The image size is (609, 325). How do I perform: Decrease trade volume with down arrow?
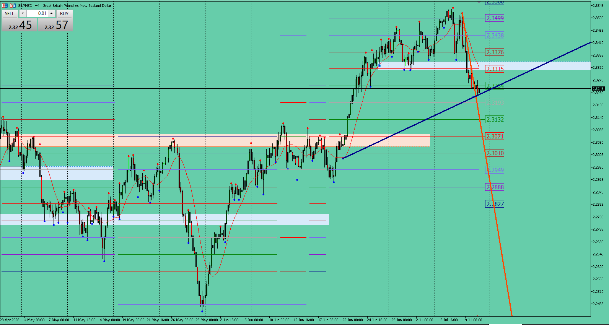[x=23, y=13]
